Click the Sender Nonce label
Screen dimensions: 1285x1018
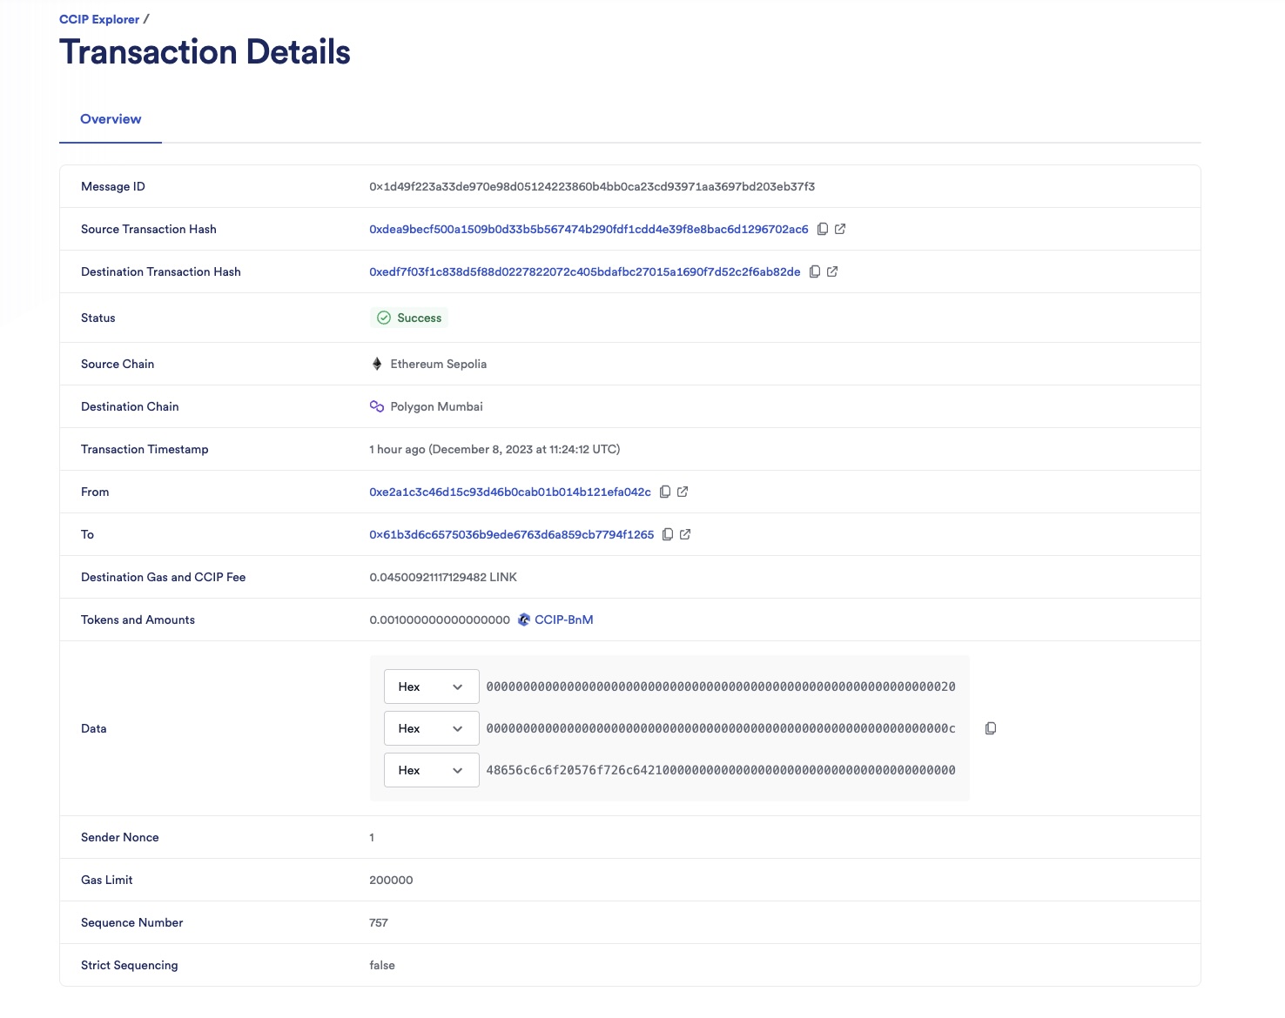120,838
